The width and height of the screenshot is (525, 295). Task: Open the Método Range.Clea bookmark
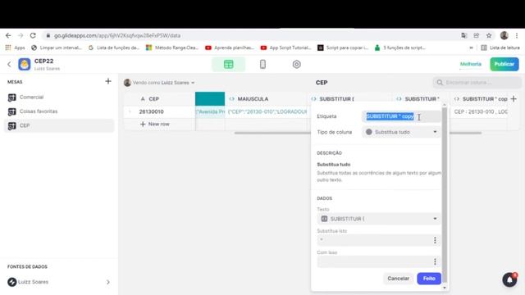click(x=172, y=48)
